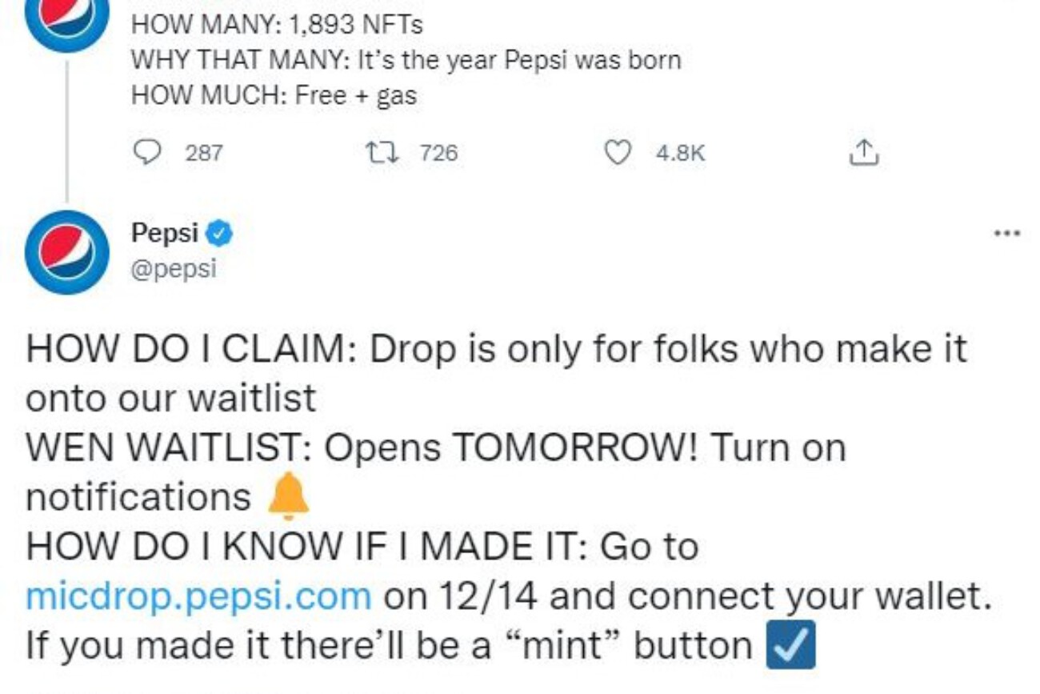1040x694 pixels.
Task: Open the Pepsi avatar on the lower tweet
Action: tap(66, 252)
